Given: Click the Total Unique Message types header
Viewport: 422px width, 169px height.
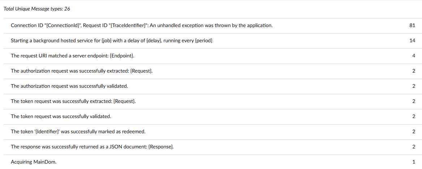Looking at the screenshot, I should point(37,9).
